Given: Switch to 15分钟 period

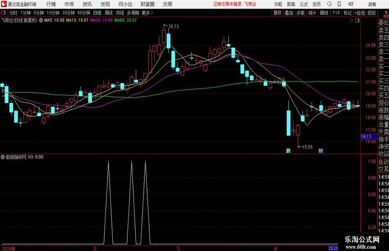Looking at the screenshot, I should [x=53, y=13].
